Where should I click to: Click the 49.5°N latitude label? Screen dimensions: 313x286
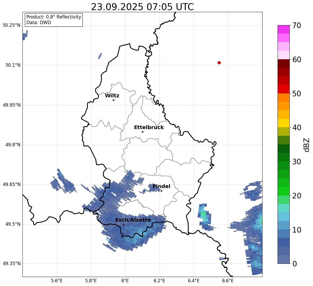(13, 224)
